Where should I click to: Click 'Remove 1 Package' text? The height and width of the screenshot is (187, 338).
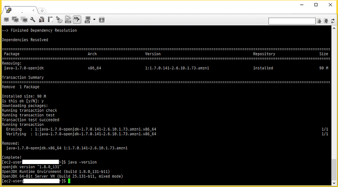(21, 87)
